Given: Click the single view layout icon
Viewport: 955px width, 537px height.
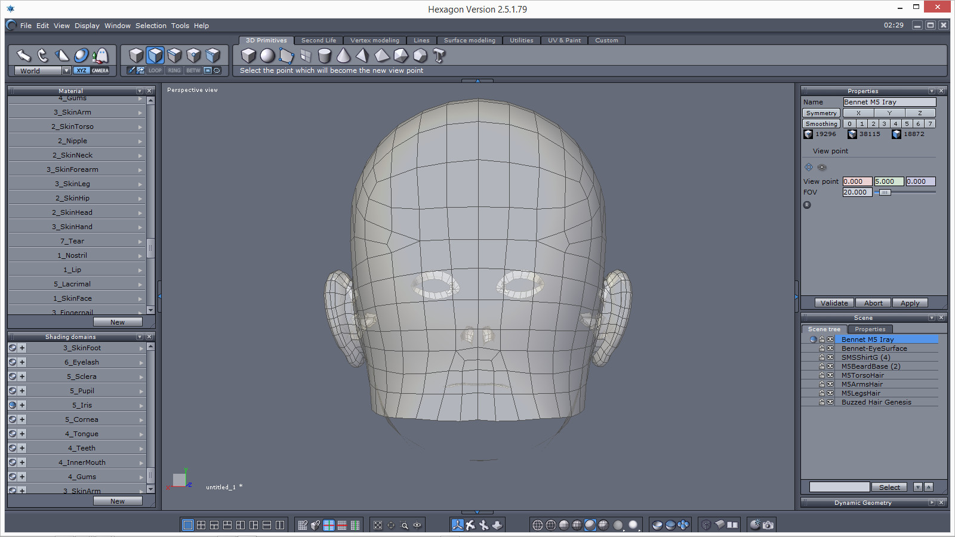Looking at the screenshot, I should point(188,525).
